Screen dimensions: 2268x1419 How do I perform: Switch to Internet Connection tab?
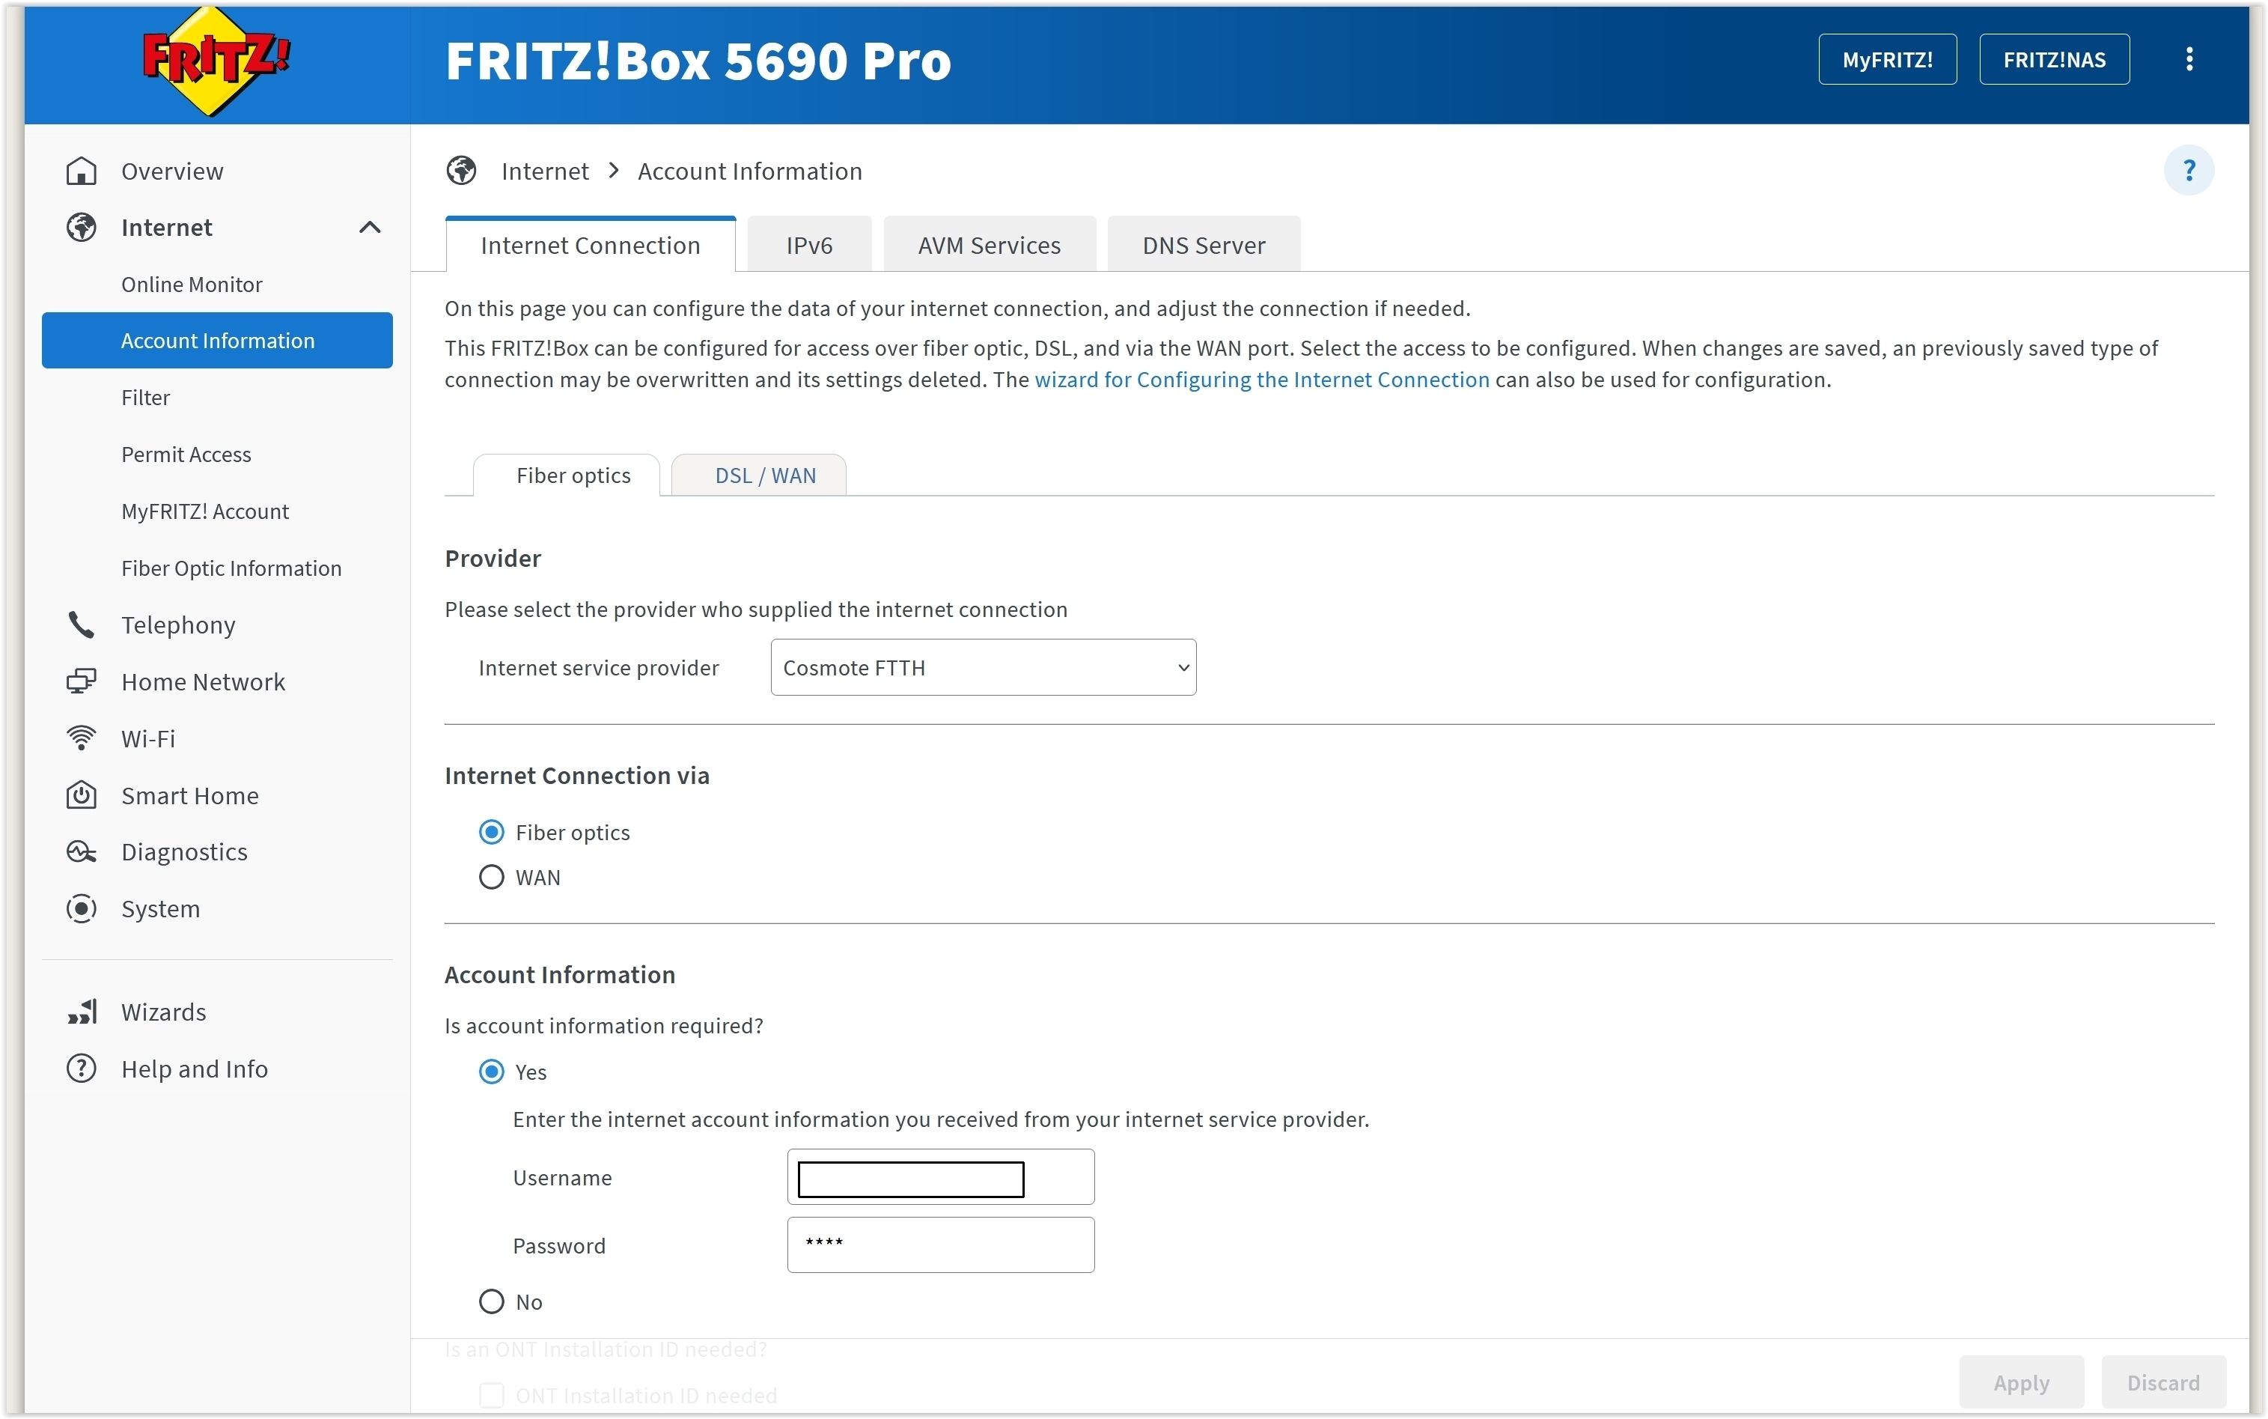(590, 245)
